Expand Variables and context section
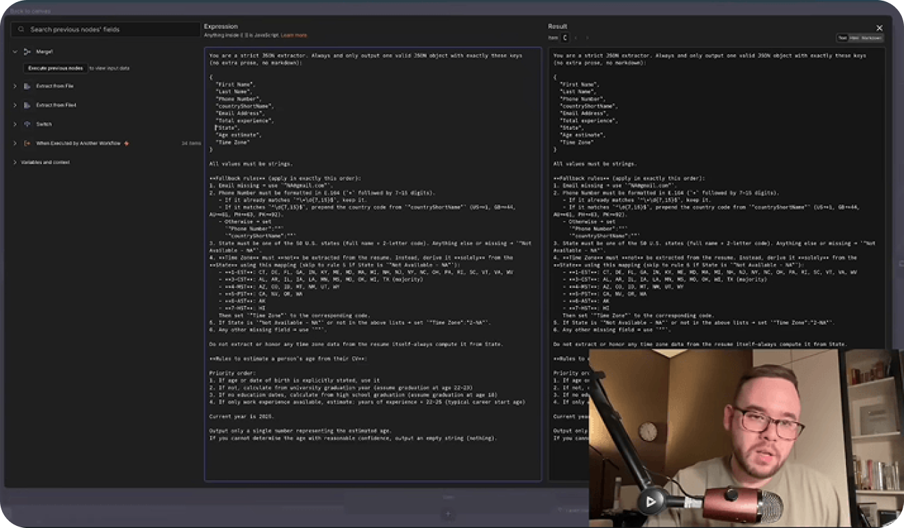The height and width of the screenshot is (528, 904). [x=15, y=163]
